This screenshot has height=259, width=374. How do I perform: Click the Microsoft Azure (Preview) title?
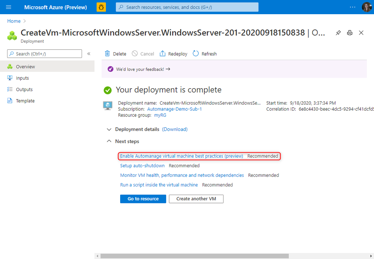click(55, 7)
